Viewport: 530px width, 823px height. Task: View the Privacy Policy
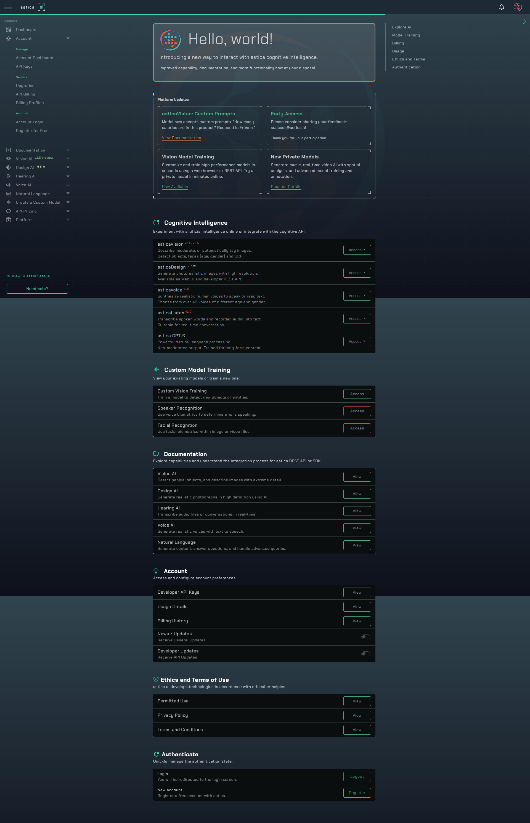(357, 715)
